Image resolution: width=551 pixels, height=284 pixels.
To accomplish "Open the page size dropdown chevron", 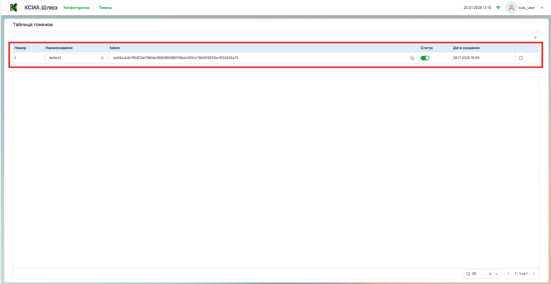I will point(497,274).
